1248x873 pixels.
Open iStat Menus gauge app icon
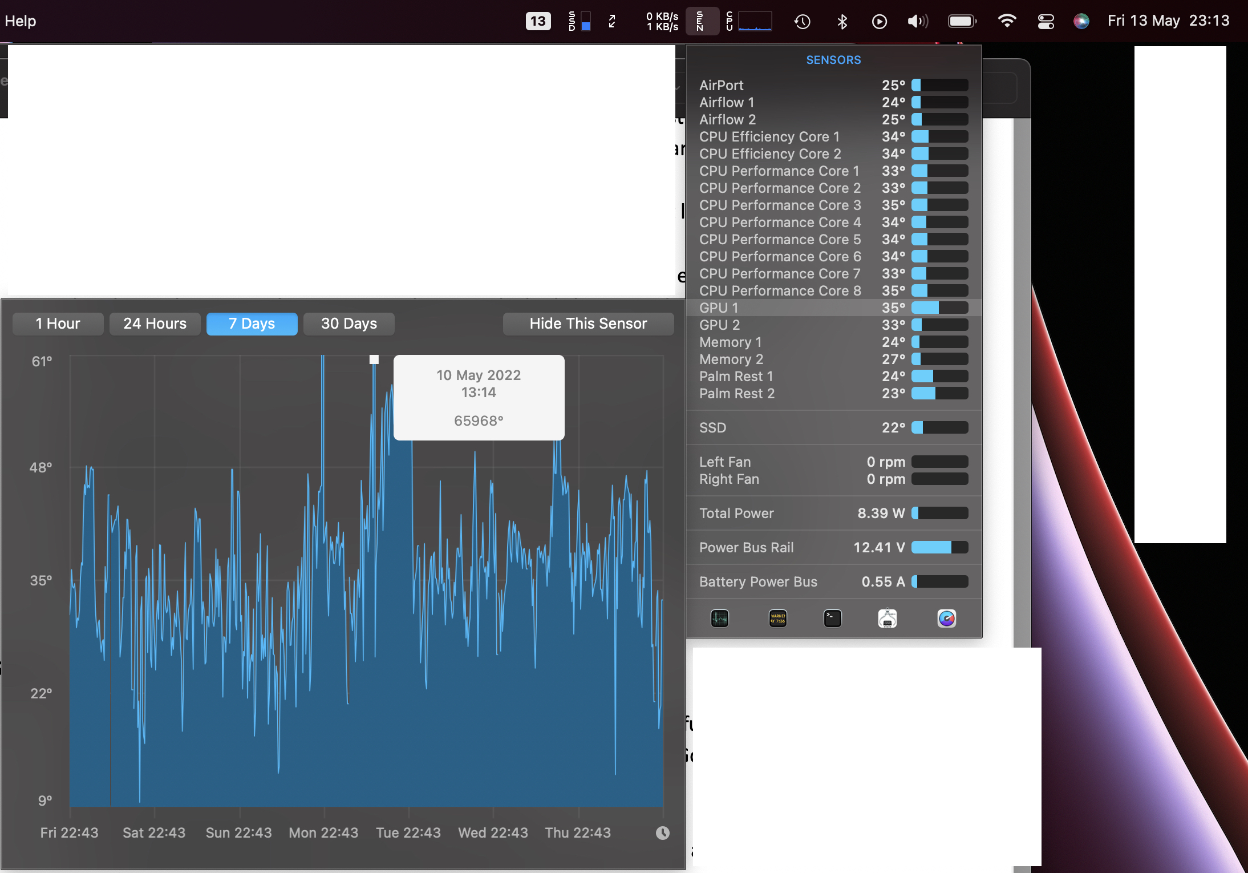pyautogui.click(x=946, y=618)
